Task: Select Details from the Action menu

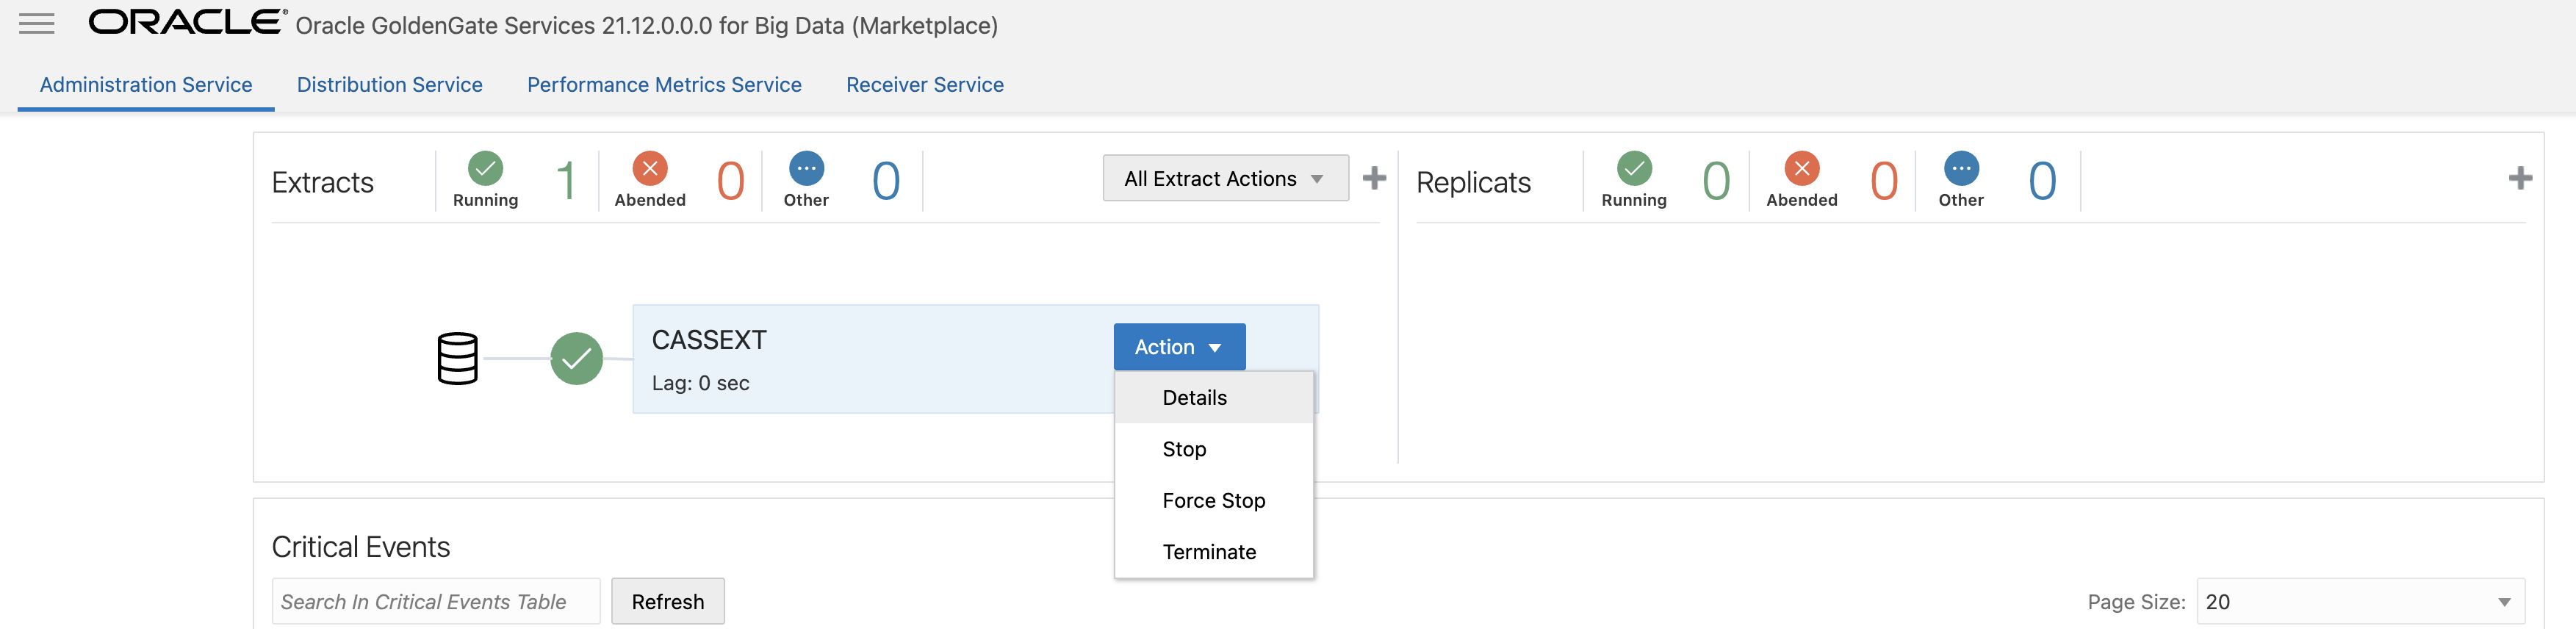Action: point(1194,398)
